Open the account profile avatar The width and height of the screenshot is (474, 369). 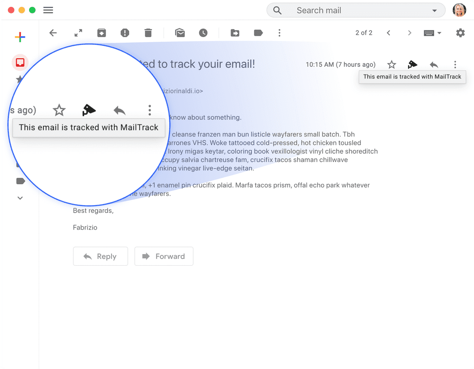pyautogui.click(x=459, y=10)
